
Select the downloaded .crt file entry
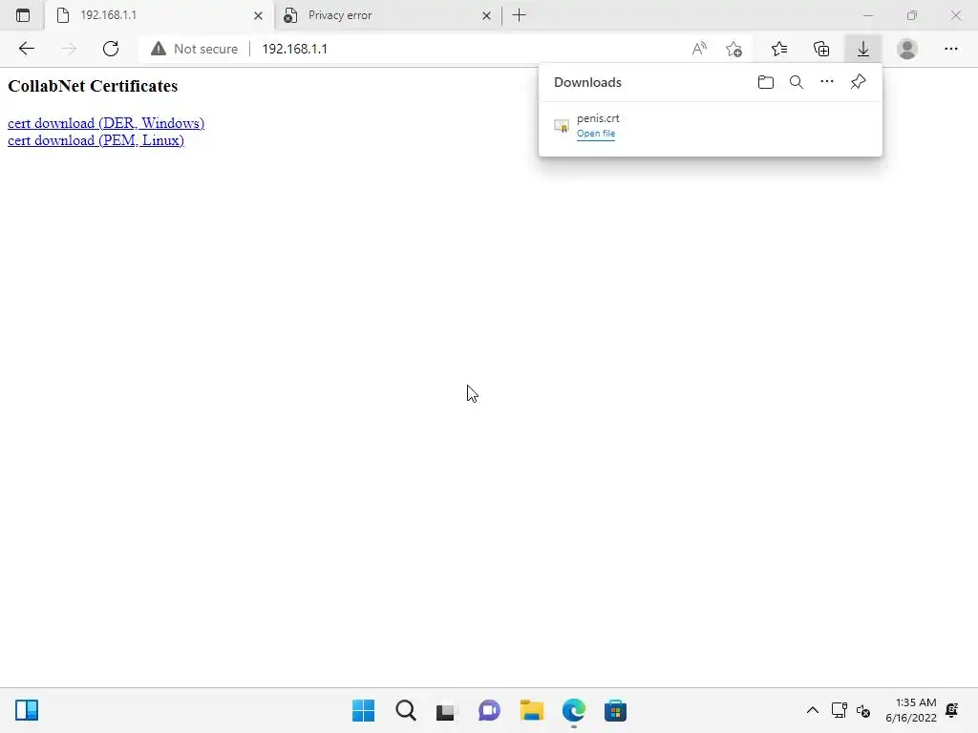click(x=711, y=126)
